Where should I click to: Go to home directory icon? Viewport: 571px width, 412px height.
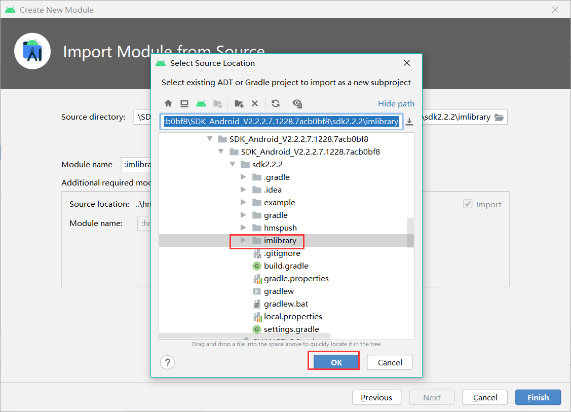[x=168, y=103]
